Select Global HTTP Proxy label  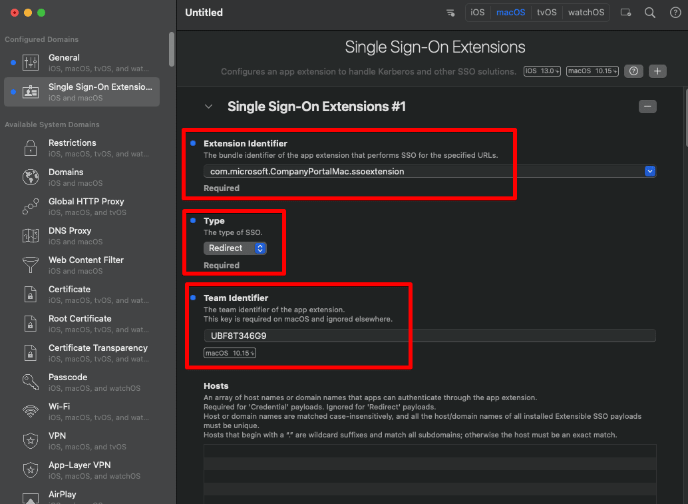pyautogui.click(x=86, y=202)
